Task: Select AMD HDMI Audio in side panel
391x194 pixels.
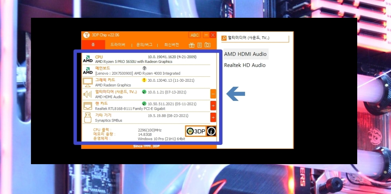Action: [245, 54]
